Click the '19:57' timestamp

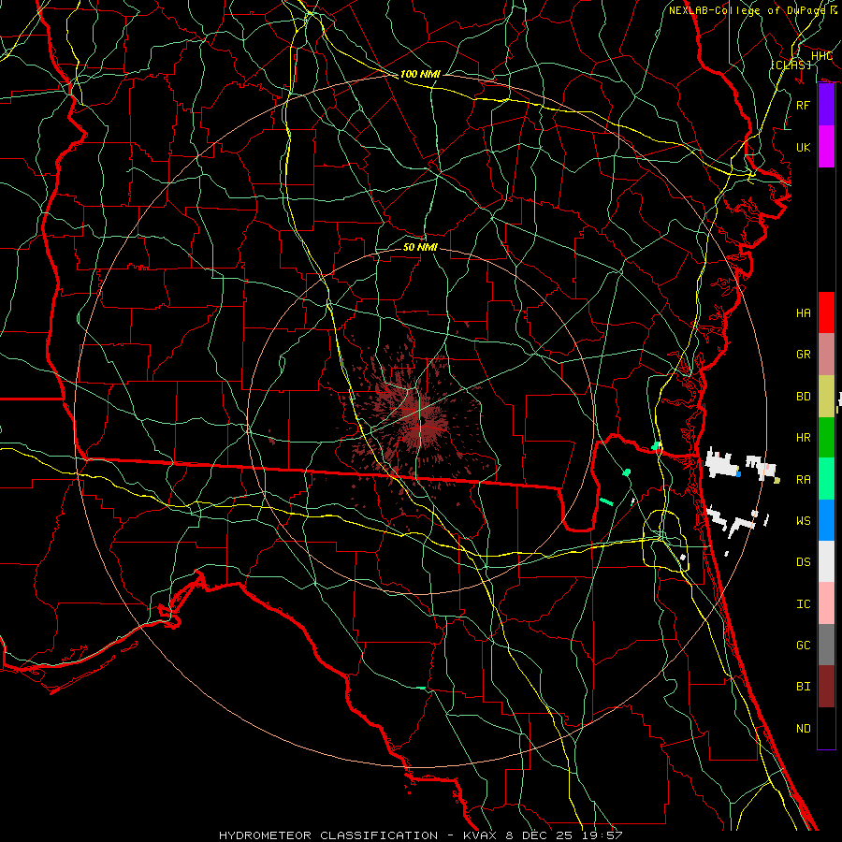pos(601,835)
